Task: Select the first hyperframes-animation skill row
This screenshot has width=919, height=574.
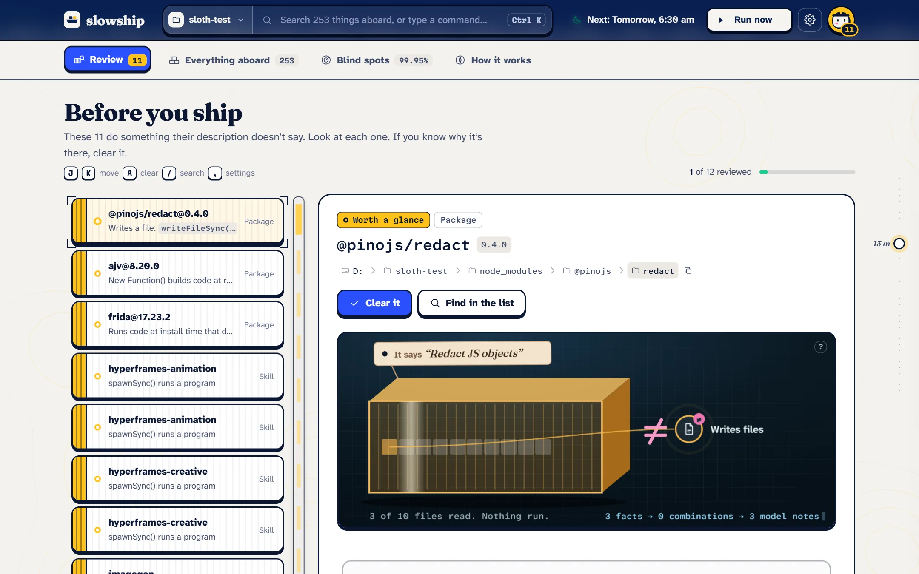Action: pos(178,376)
